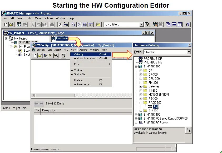Click Configure Network icon in SIMATIC Manager
Screen dimensions: 222x153
click(155, 24)
